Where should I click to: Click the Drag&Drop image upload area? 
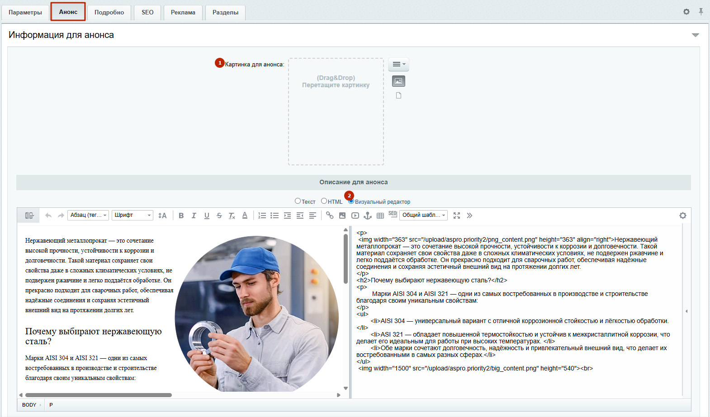click(336, 111)
